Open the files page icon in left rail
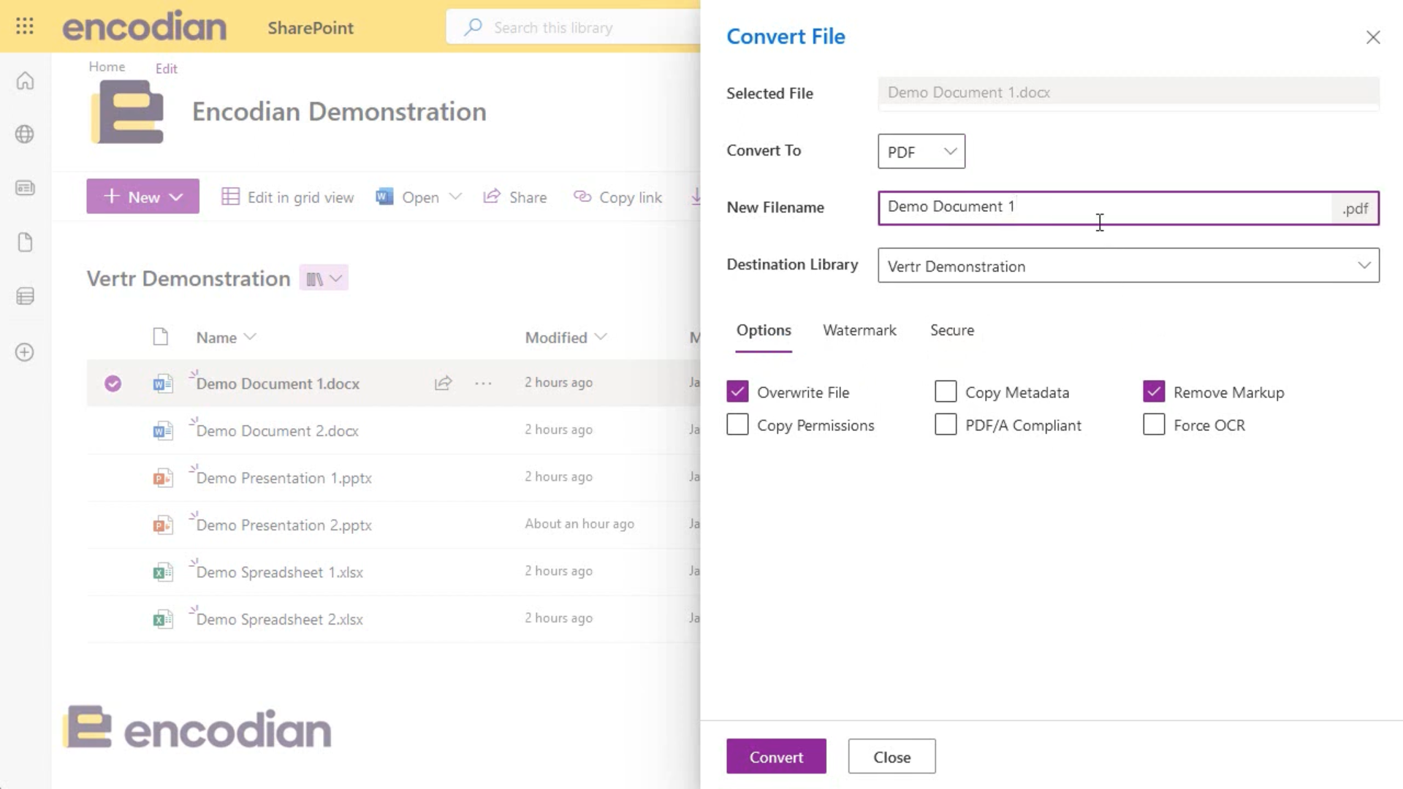The height and width of the screenshot is (789, 1403). (25, 243)
